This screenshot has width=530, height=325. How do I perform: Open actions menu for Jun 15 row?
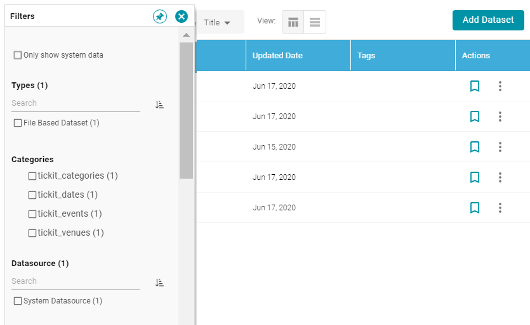[500, 147]
